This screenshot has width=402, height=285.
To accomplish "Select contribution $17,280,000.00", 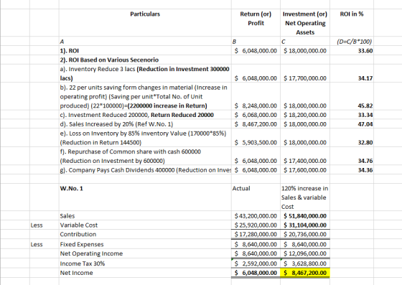I will tap(256, 234).
